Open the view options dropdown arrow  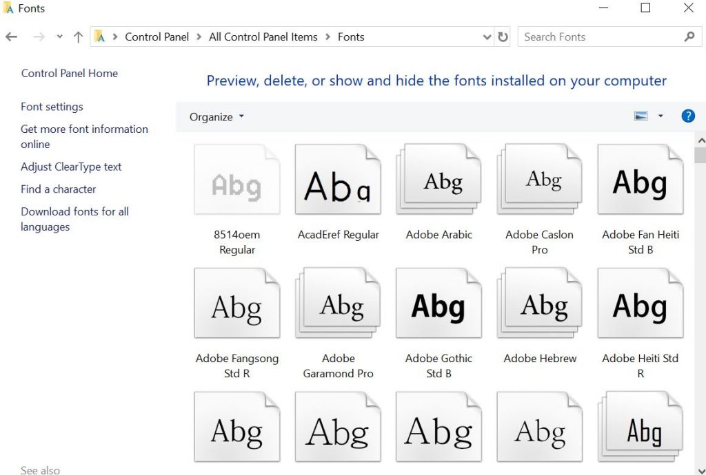tap(660, 116)
